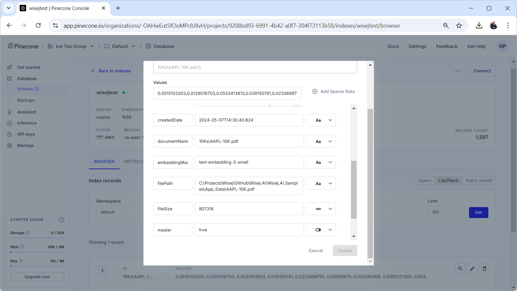Image resolution: width=517 pixels, height=291 pixels.
Task: Select the Query tab
Action: click(425, 181)
